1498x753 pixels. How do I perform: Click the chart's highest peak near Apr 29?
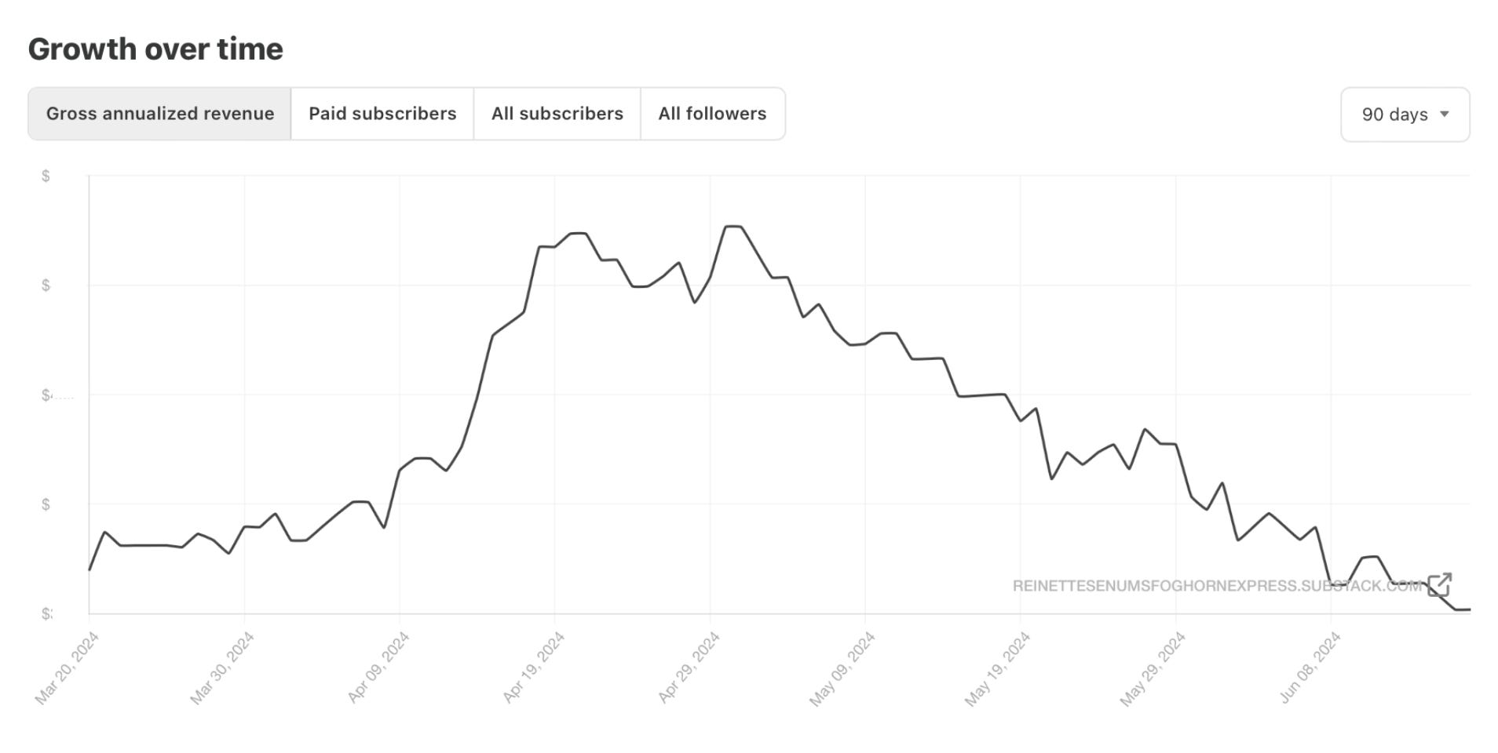(733, 227)
